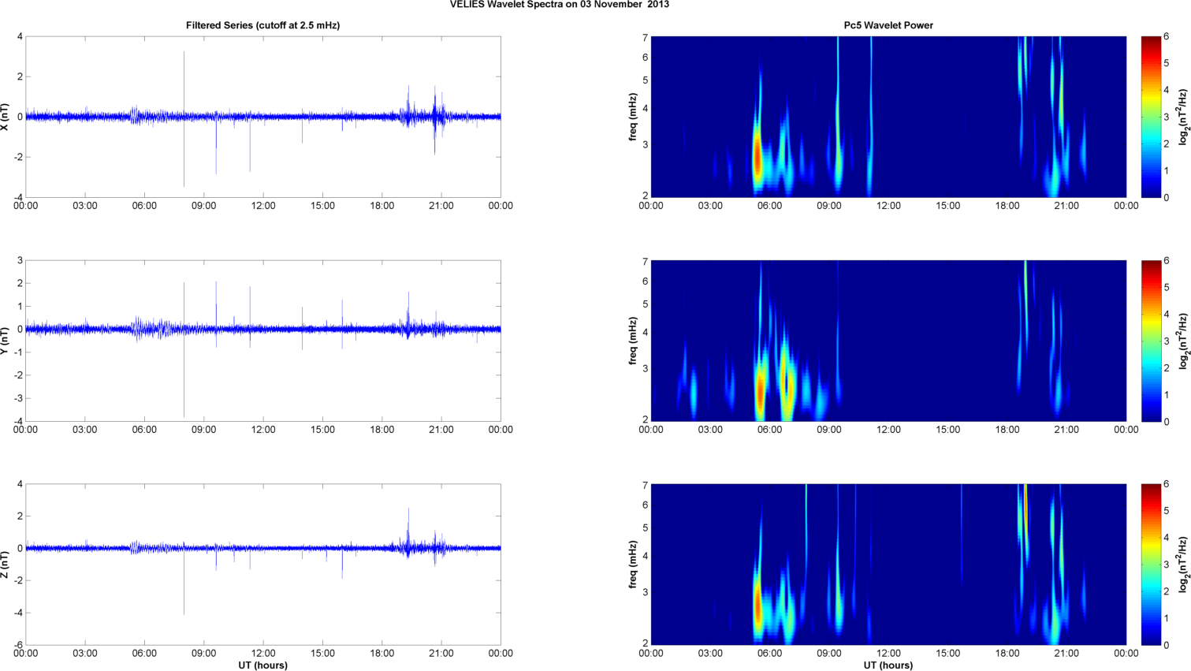Click "freq (mHz)" label of the Y-row spectrogram

pyautogui.click(x=633, y=341)
